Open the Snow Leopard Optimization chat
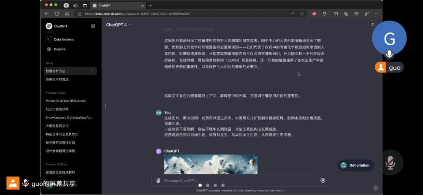 69,117
